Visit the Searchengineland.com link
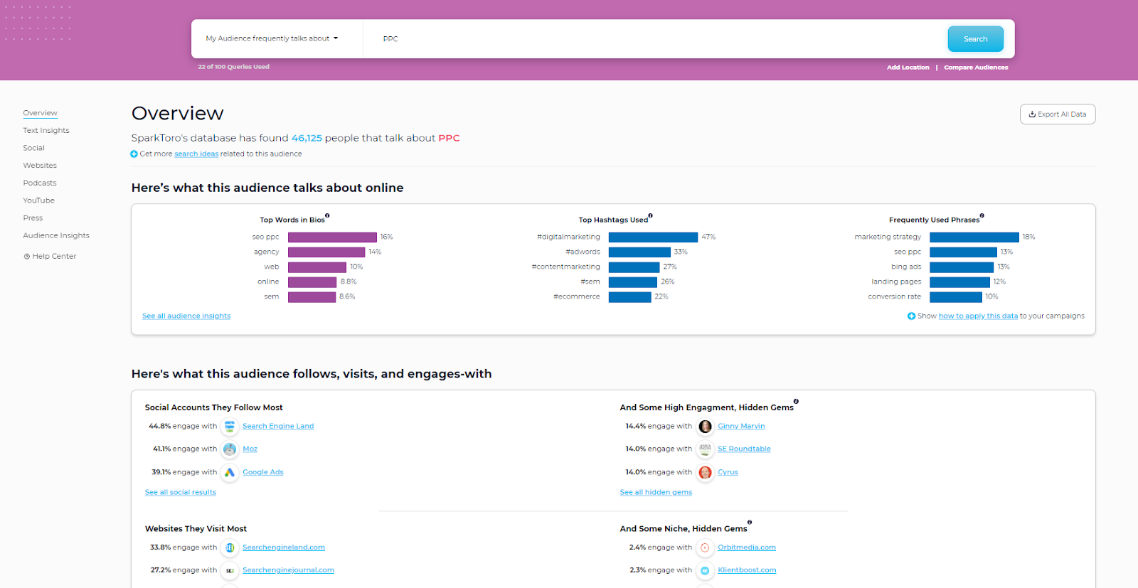 [x=284, y=547]
